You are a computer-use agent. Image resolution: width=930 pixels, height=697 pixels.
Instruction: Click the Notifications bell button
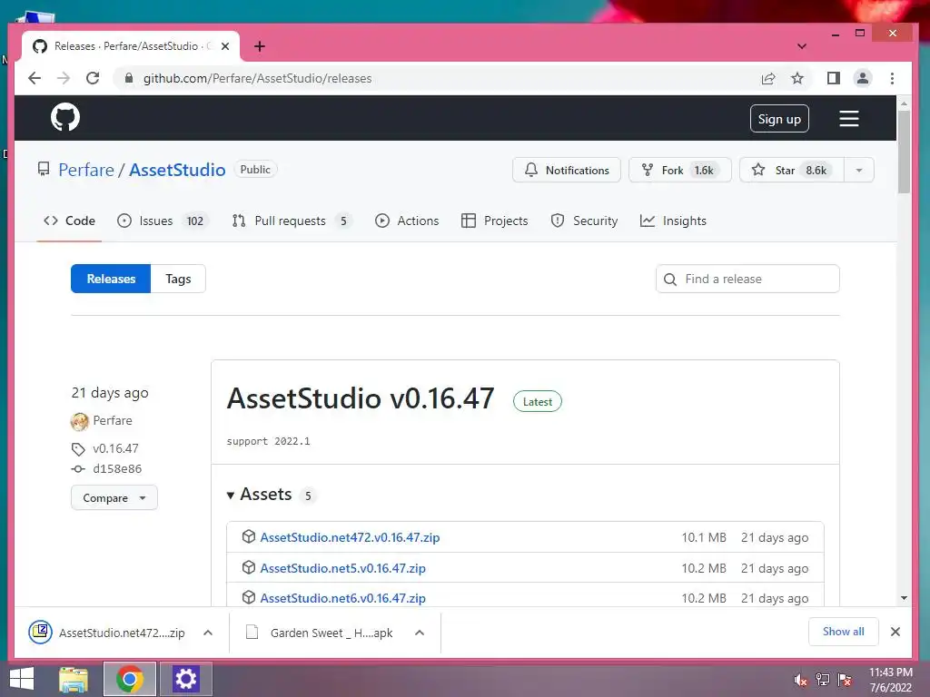click(567, 170)
